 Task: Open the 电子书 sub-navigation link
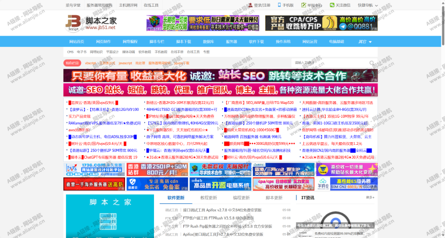pyautogui.click(x=82, y=52)
